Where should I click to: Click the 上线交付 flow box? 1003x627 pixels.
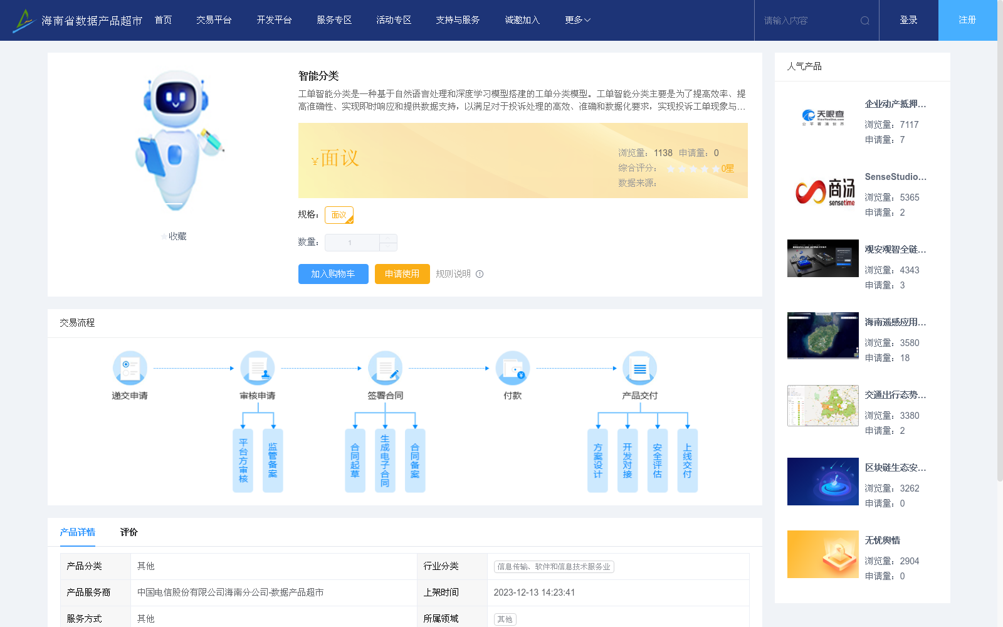point(688,460)
